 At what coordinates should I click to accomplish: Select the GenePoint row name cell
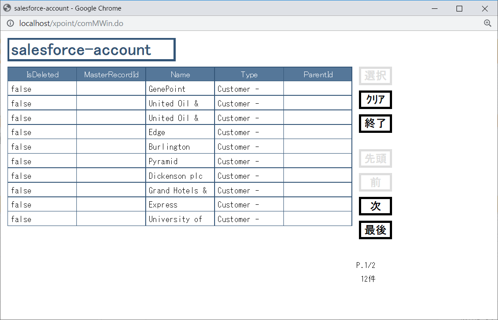point(180,89)
